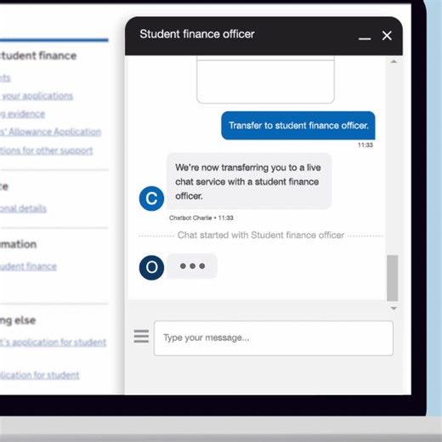Click the 'We're now transferring you' message
This screenshot has width=442, height=442.
click(x=249, y=181)
